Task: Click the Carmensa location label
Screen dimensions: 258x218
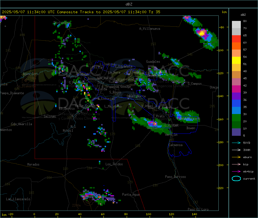Action: [x=175, y=145]
